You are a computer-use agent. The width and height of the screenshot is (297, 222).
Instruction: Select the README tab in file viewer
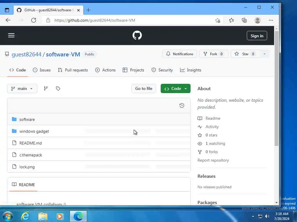(x=23, y=185)
